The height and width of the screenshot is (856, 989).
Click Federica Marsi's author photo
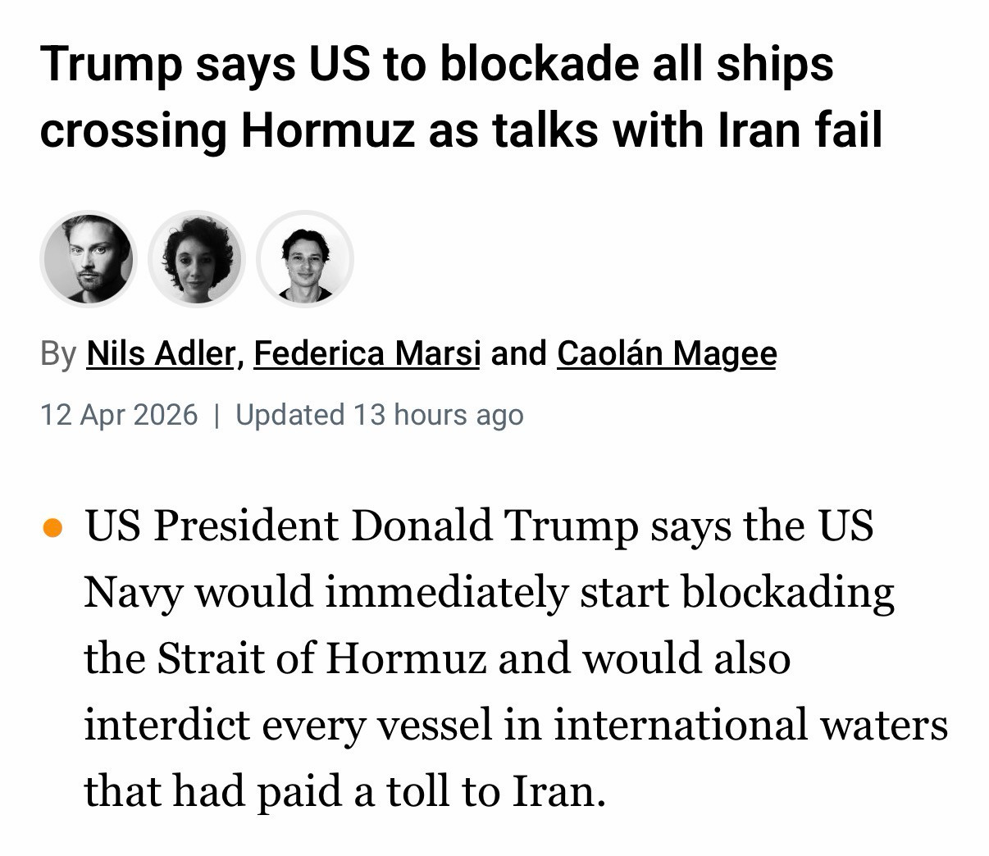tap(197, 259)
